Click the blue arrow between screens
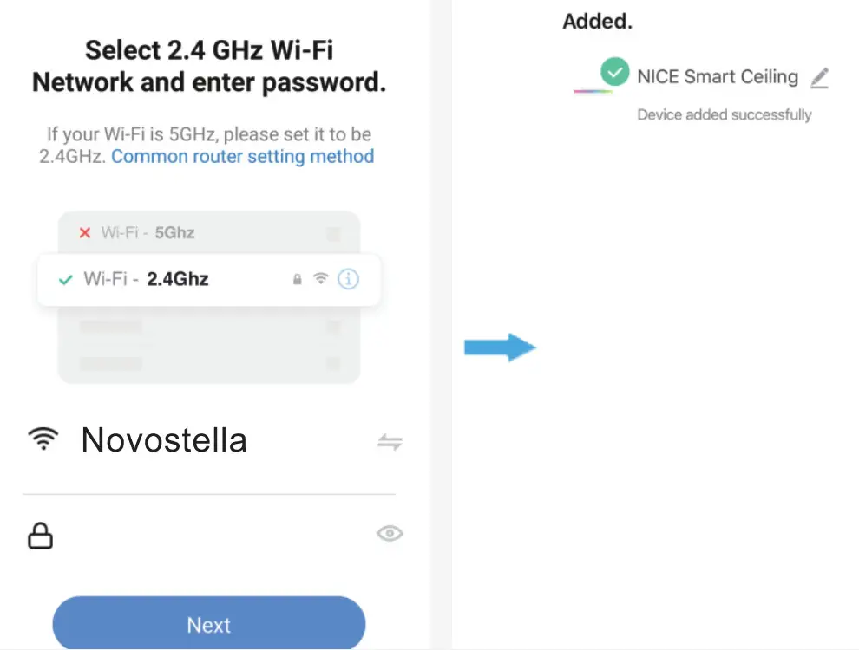The image size is (859, 650). pyautogui.click(x=501, y=348)
